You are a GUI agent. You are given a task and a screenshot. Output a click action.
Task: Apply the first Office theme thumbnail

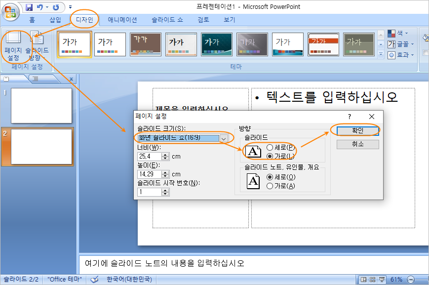[75, 44]
